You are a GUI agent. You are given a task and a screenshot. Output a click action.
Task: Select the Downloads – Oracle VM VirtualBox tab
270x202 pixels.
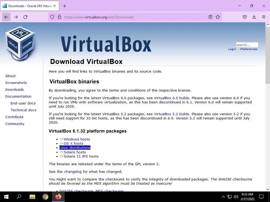[x=30, y=6]
